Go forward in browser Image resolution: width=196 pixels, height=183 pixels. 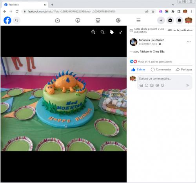tap(11, 11)
